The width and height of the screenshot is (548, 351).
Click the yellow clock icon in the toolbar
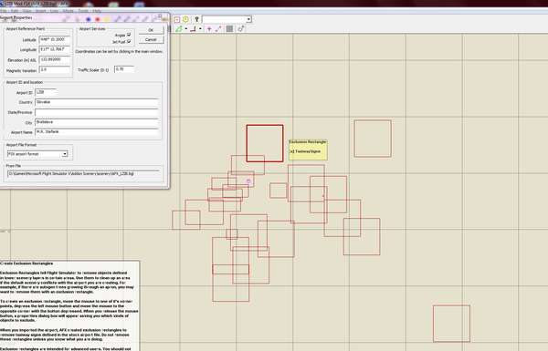point(185,19)
